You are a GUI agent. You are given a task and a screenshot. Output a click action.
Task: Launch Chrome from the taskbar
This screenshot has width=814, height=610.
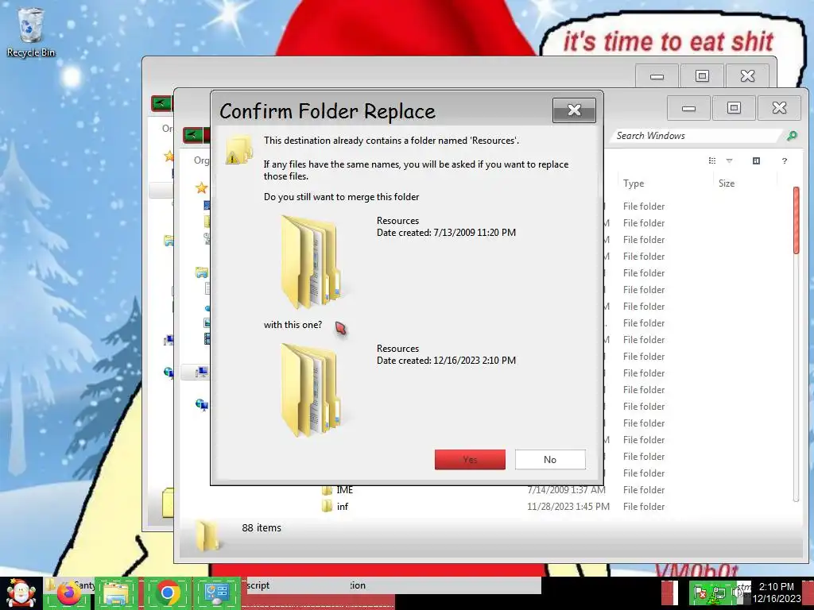coord(167,593)
